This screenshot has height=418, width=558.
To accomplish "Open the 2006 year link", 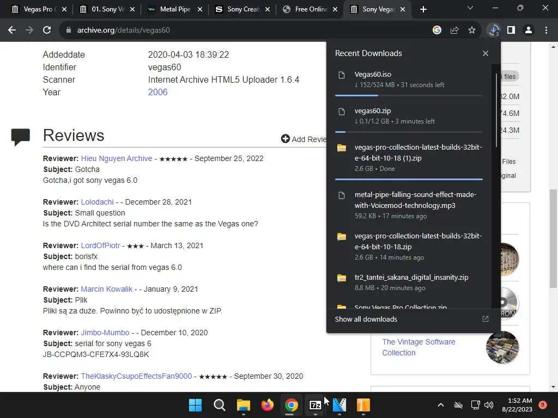I will [157, 92].
